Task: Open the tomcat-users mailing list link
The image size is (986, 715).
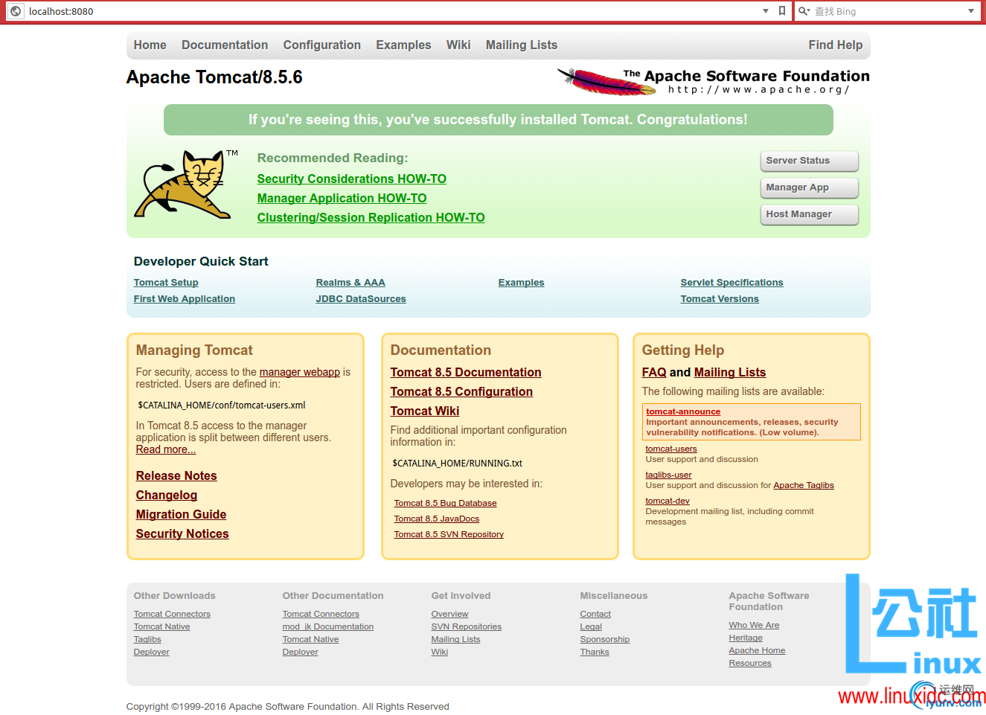Action: (671, 449)
